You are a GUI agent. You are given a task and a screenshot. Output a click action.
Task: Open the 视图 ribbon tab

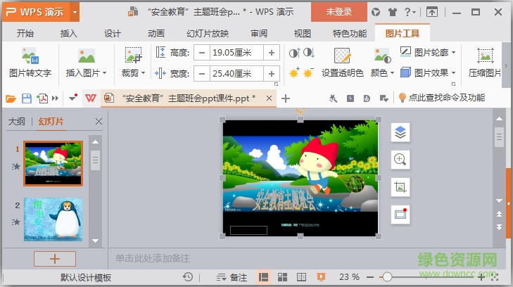point(302,33)
